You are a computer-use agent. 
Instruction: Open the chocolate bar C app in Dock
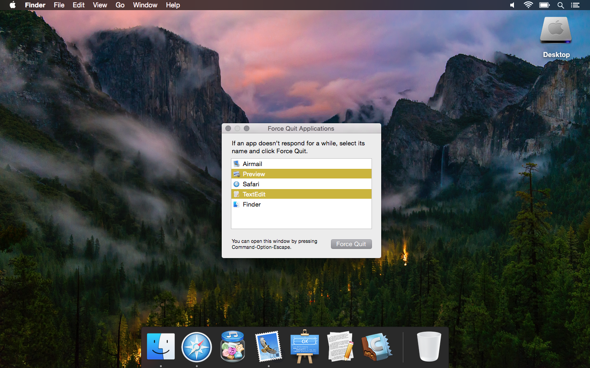click(x=376, y=346)
